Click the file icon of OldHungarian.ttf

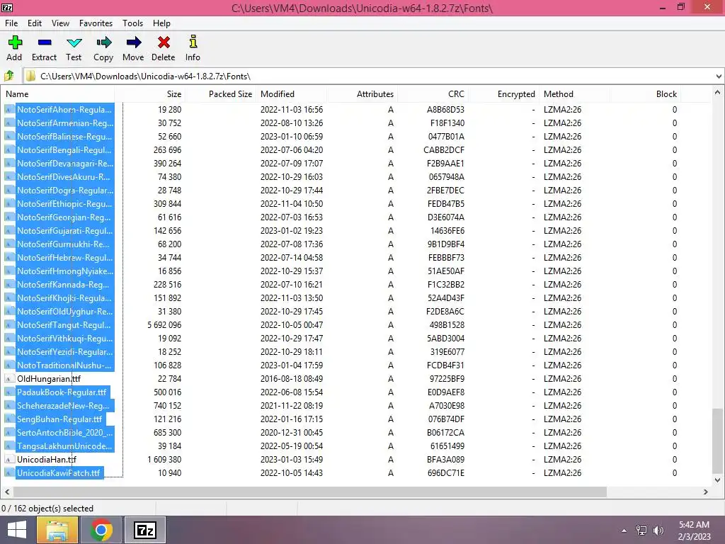pos(8,379)
